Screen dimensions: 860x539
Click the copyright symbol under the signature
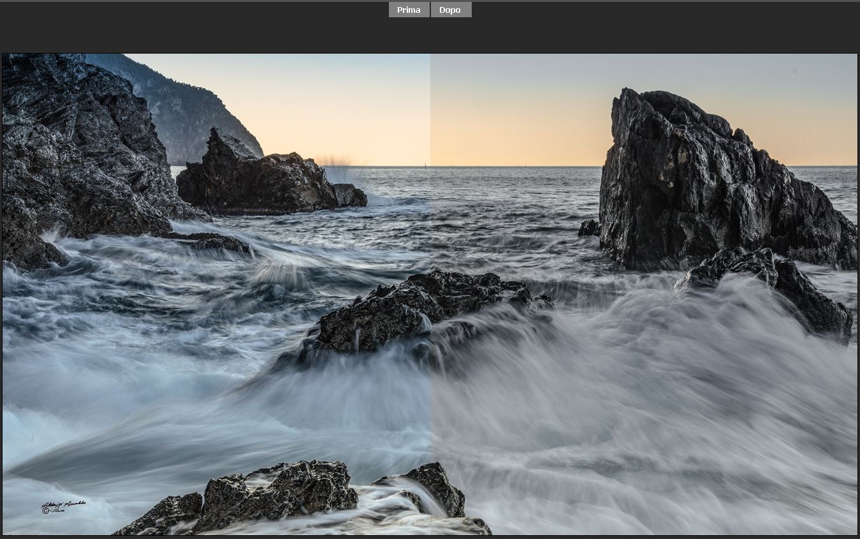(x=46, y=511)
